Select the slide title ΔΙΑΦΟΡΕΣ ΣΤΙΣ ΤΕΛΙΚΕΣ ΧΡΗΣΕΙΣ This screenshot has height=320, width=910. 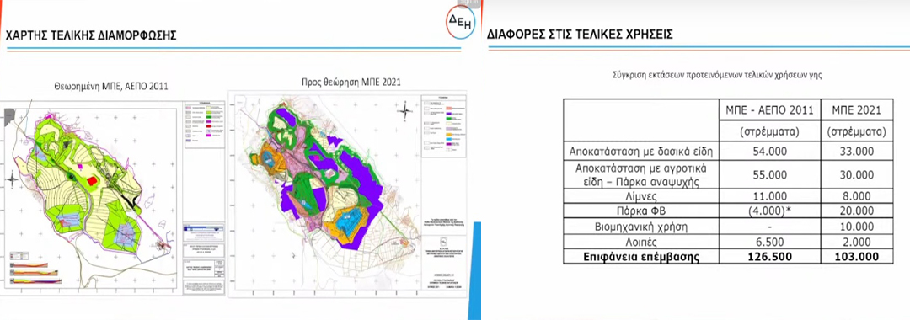click(x=580, y=35)
